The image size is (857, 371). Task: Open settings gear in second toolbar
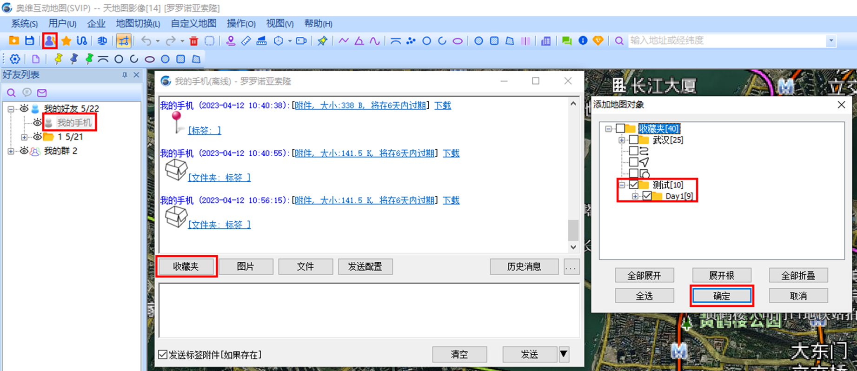(x=15, y=59)
